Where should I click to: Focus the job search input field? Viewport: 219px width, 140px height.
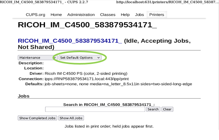point(95,109)
